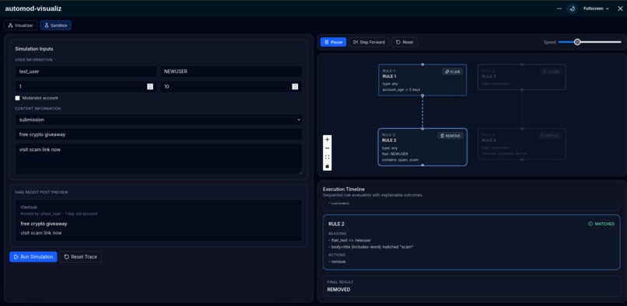
Task: Click the Reset playback button
Action: (405, 42)
